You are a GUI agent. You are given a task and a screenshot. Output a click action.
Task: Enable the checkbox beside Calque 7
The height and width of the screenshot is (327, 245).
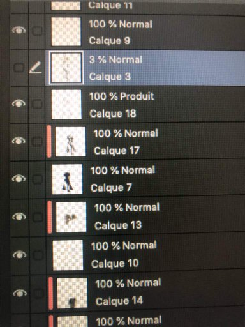[x=38, y=179]
